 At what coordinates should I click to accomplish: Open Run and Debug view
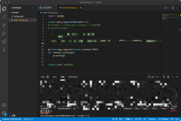[x=4, y=33]
